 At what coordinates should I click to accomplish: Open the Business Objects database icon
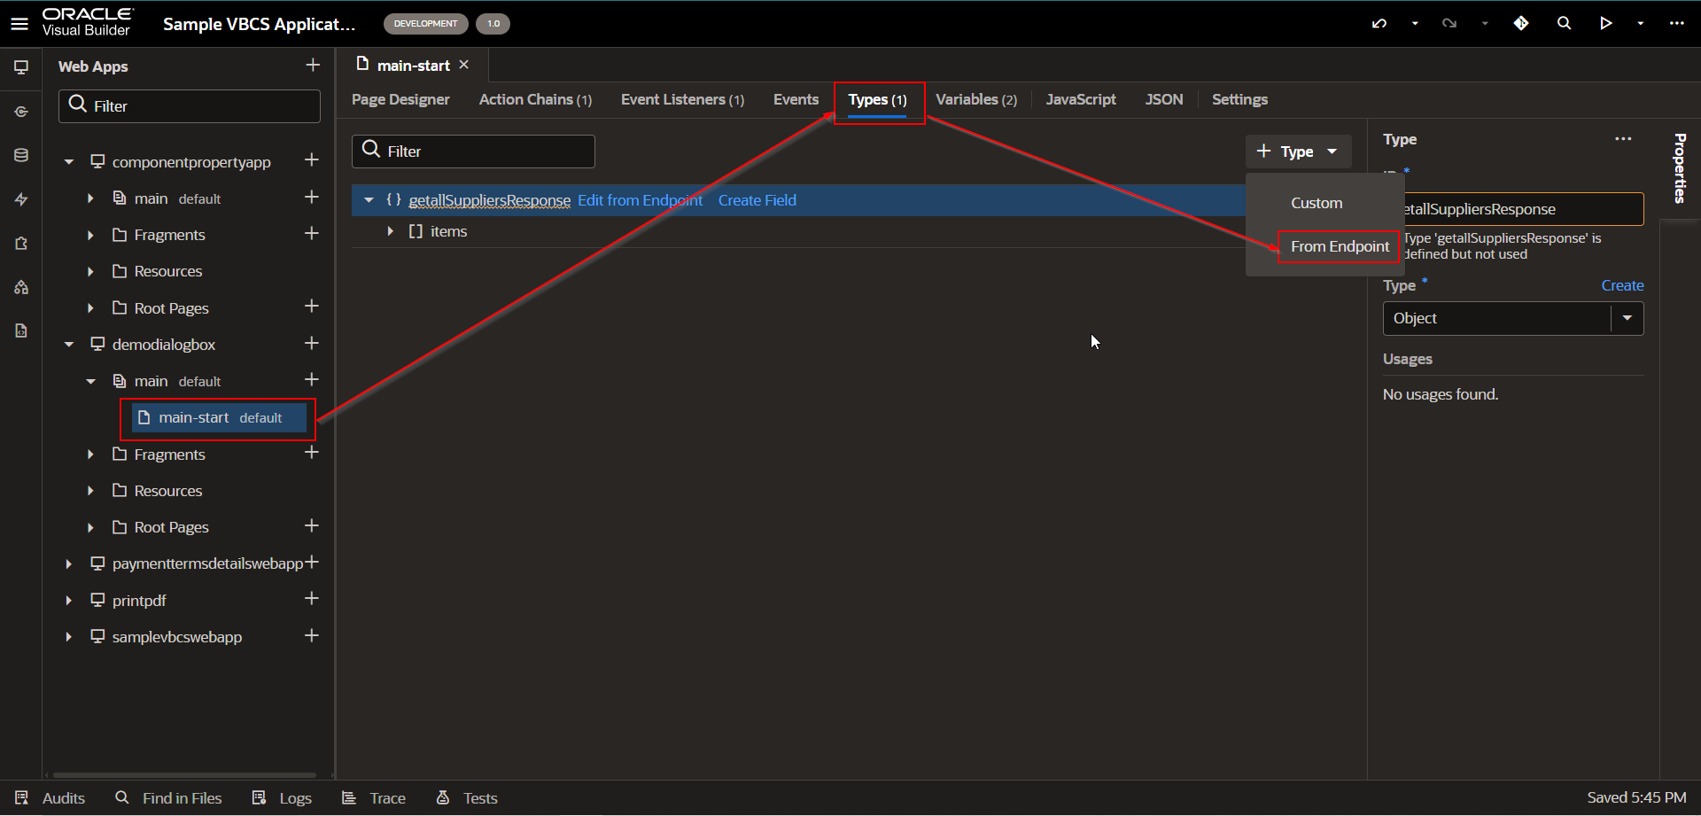[21, 155]
